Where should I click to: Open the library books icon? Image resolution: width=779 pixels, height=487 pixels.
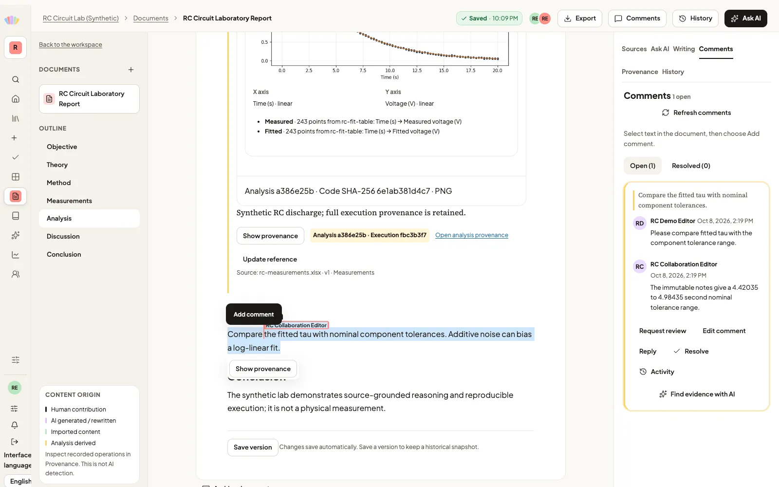click(16, 118)
